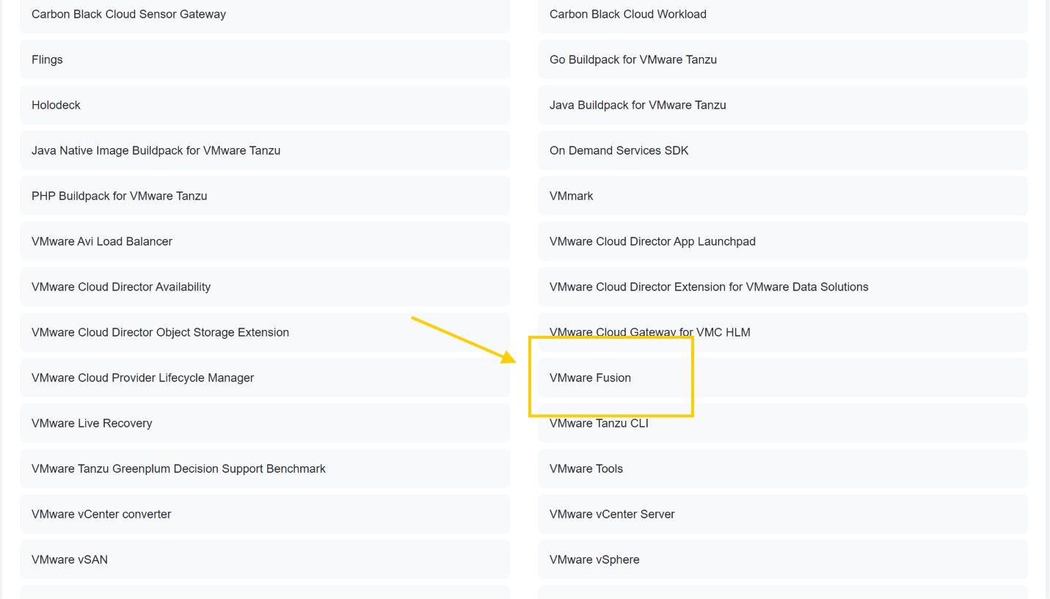Open Go Buildpack for VMware Tanzu

(783, 59)
